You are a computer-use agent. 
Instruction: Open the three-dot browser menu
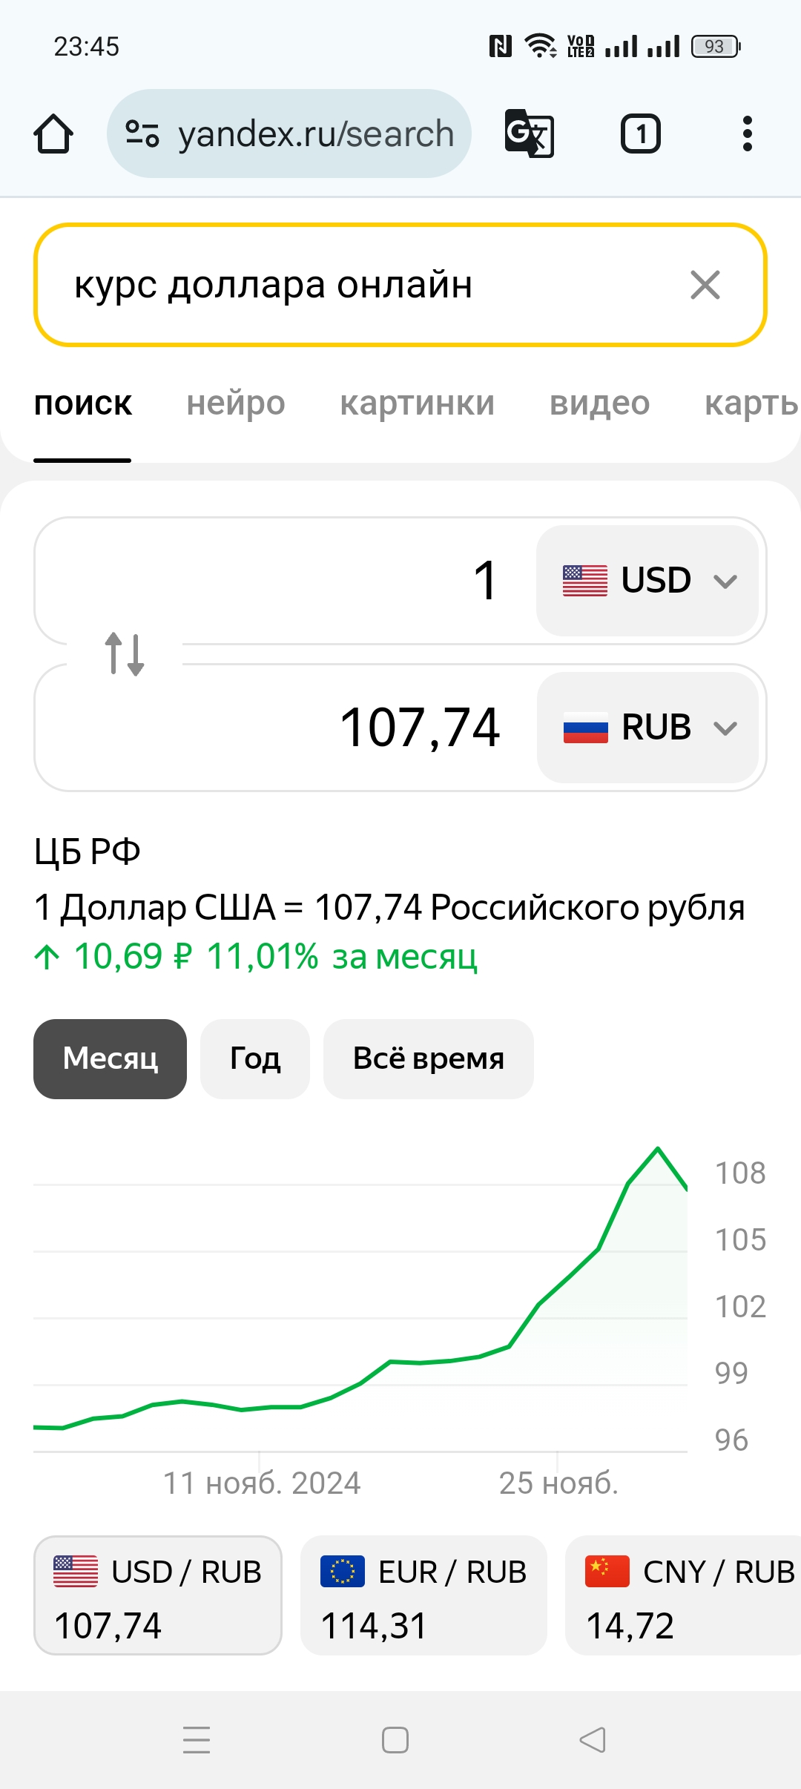coord(747,134)
